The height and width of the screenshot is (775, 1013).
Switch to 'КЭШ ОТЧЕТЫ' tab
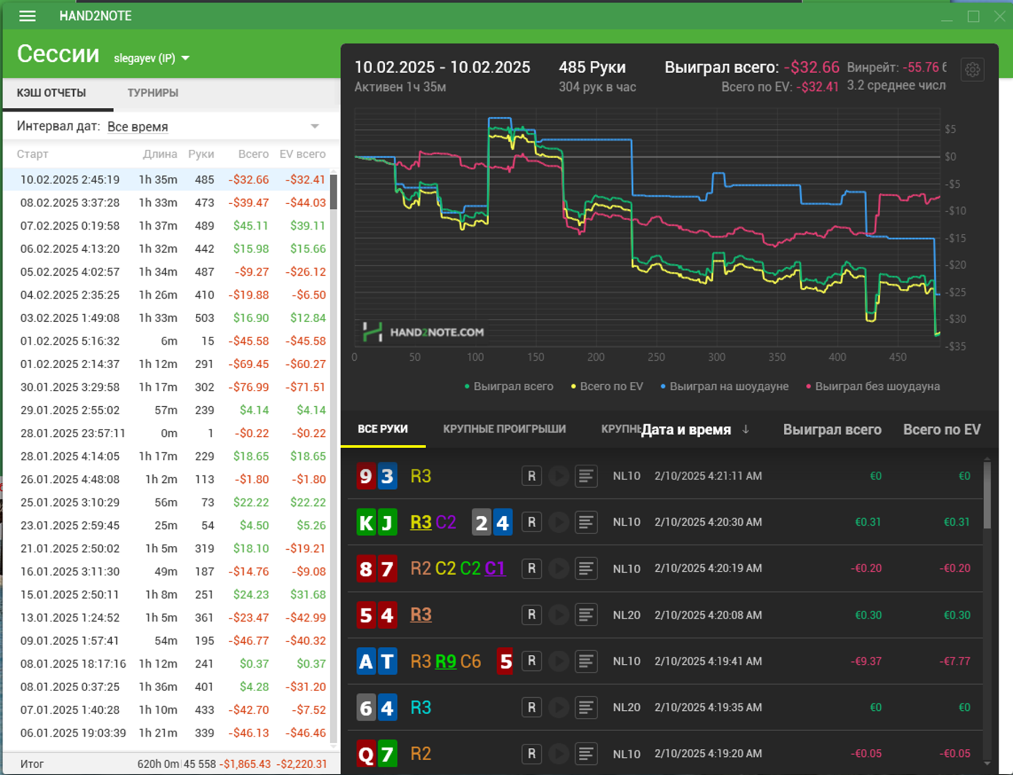pyautogui.click(x=51, y=92)
